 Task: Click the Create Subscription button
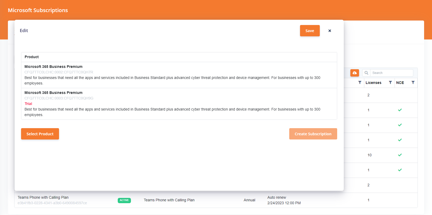click(313, 134)
